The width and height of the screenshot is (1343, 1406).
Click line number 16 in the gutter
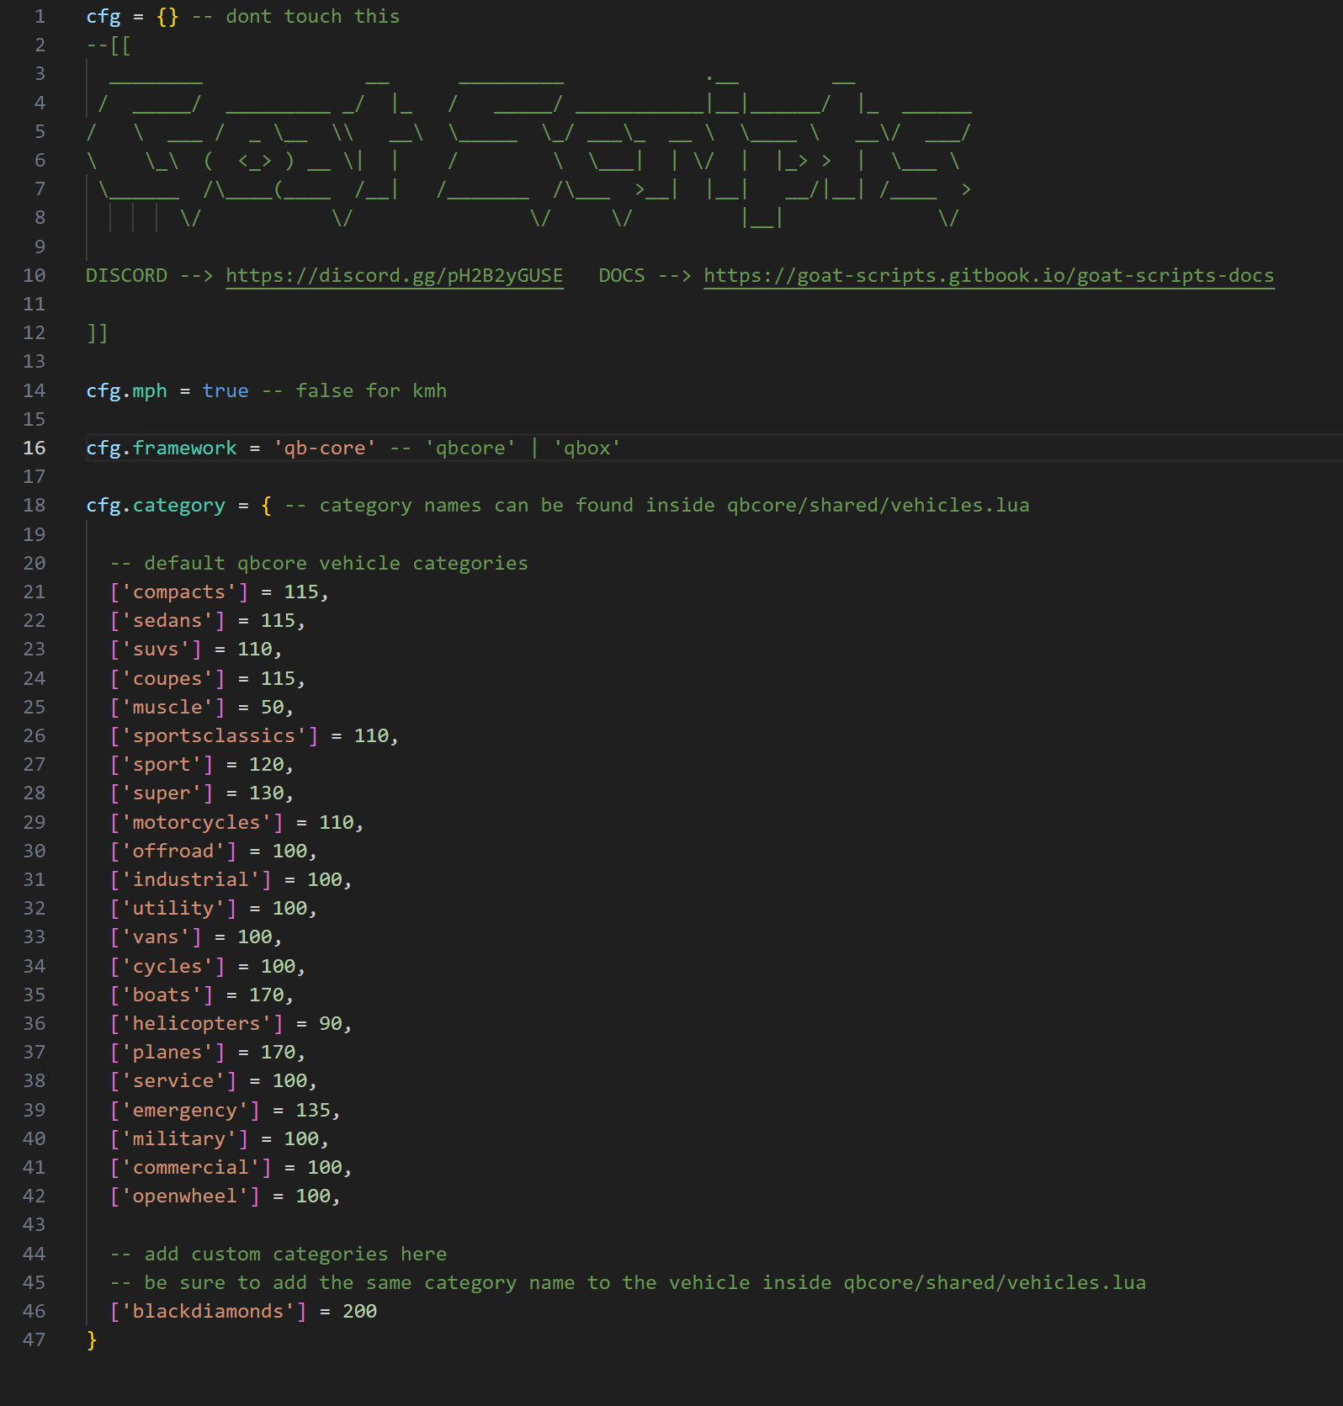35,448
